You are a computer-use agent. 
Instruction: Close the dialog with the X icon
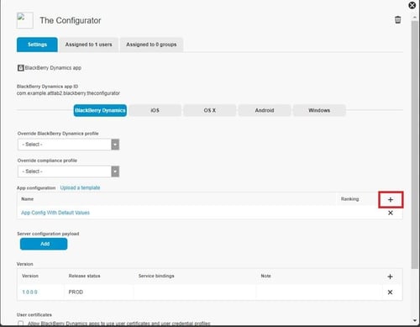click(x=412, y=5)
